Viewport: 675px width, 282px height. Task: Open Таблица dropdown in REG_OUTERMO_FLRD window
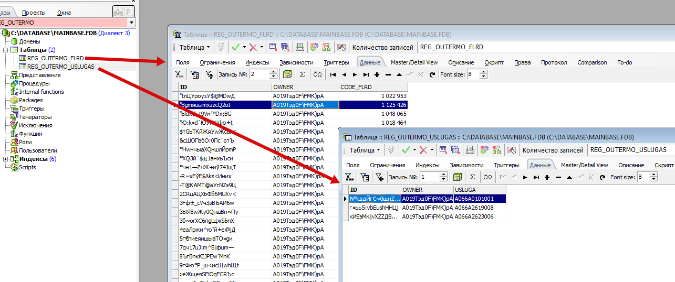click(x=194, y=47)
